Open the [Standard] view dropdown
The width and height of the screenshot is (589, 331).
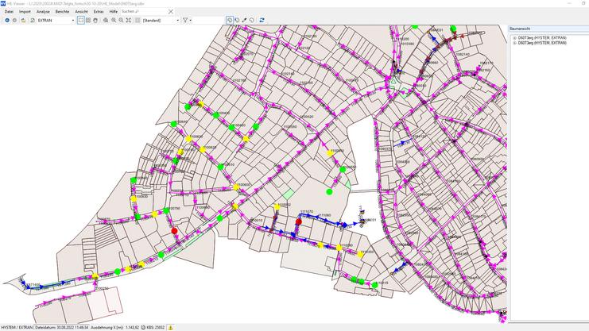177,20
